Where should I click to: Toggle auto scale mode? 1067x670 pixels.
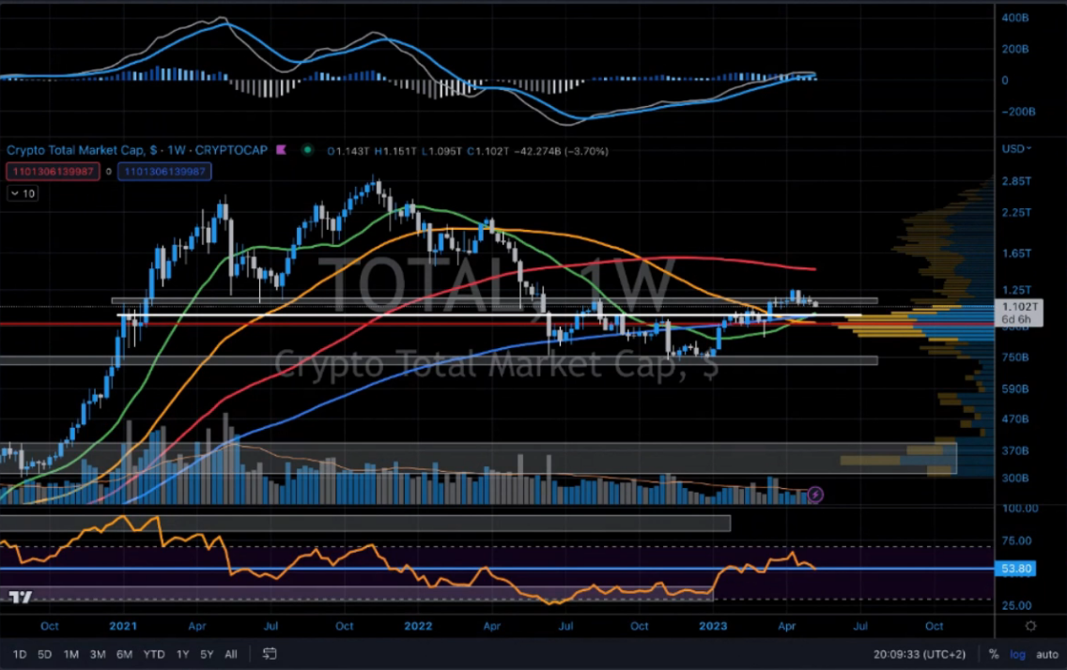pos(1046,654)
